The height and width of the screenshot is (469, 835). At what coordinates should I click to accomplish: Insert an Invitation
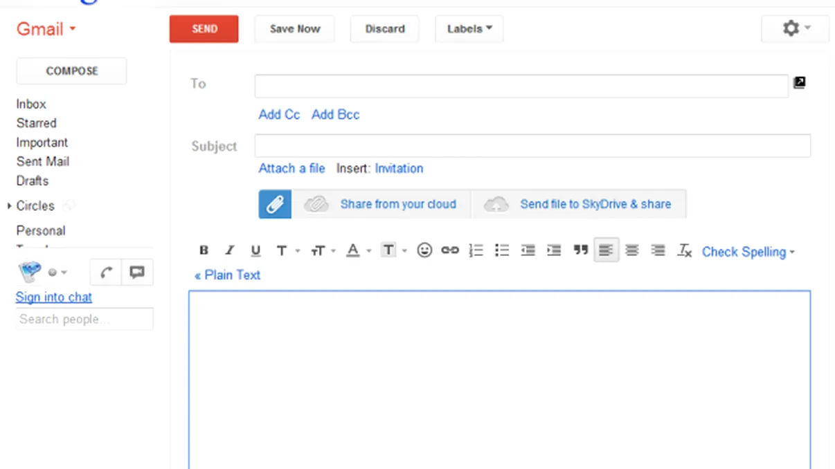[x=399, y=168]
